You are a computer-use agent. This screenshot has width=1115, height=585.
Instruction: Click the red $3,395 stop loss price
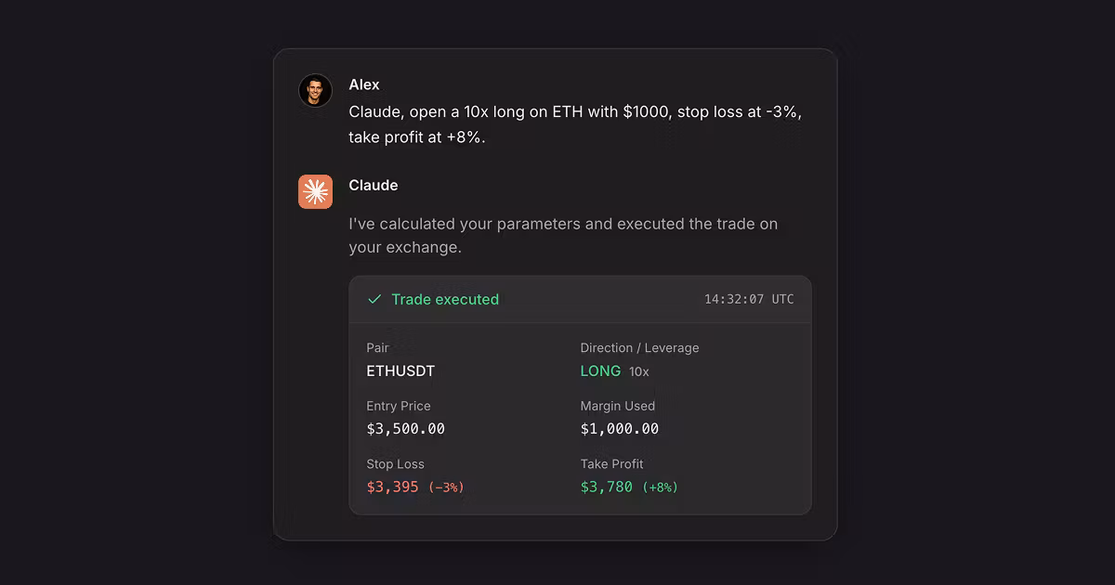point(393,487)
